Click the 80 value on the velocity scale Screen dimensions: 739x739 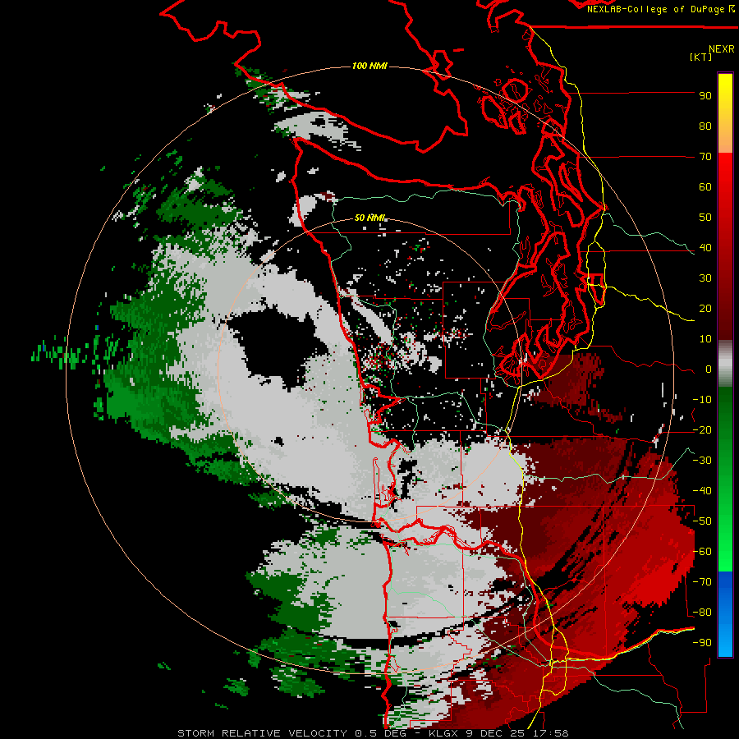[x=705, y=126]
